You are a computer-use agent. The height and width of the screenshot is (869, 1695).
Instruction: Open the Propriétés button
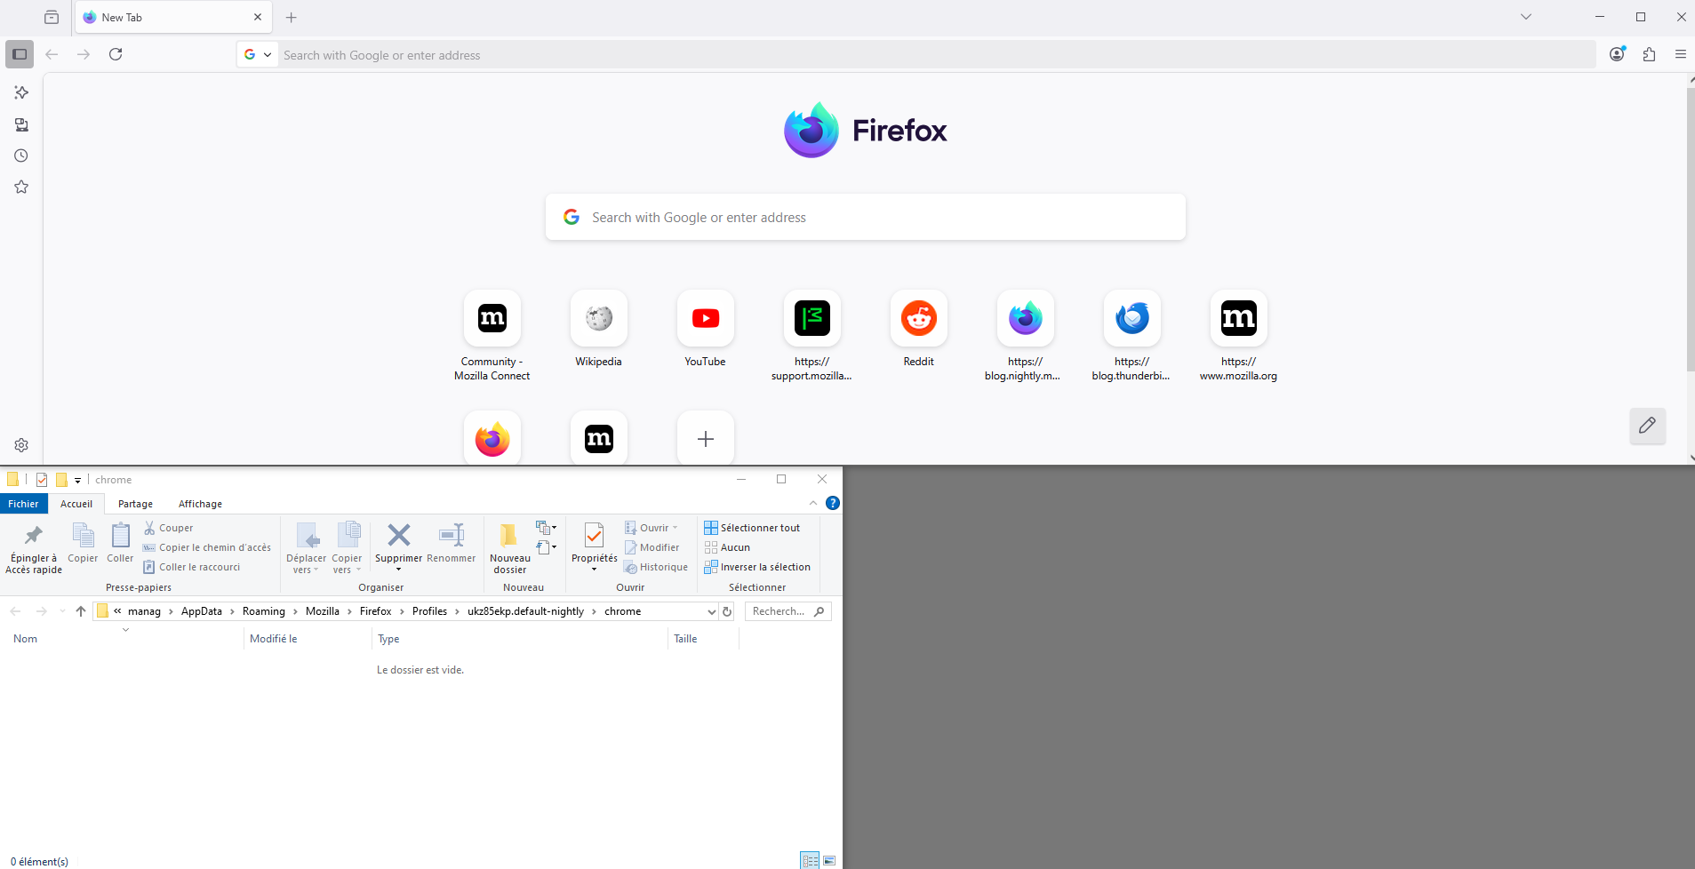point(594,546)
